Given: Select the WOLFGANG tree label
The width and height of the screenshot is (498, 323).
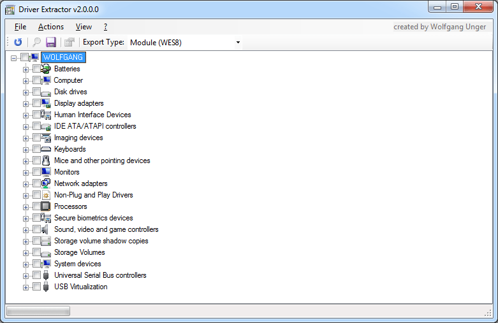Looking at the screenshot, I should [x=63, y=57].
